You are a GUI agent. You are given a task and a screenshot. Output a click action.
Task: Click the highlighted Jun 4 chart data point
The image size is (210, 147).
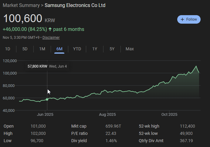pyautogui.click(x=47, y=99)
